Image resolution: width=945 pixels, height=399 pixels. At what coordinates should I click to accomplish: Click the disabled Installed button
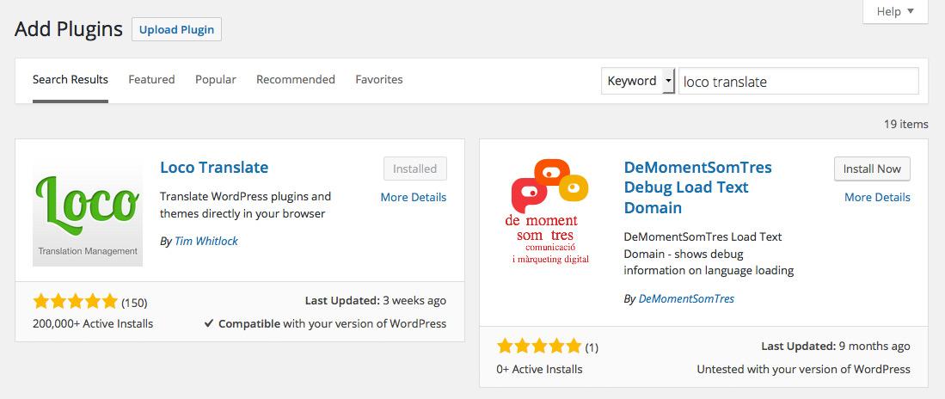[x=415, y=169]
